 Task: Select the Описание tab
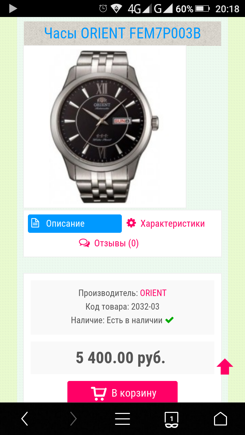(x=75, y=224)
